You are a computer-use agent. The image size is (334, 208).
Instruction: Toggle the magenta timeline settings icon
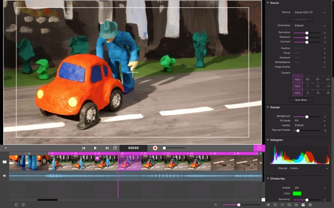[259, 148]
